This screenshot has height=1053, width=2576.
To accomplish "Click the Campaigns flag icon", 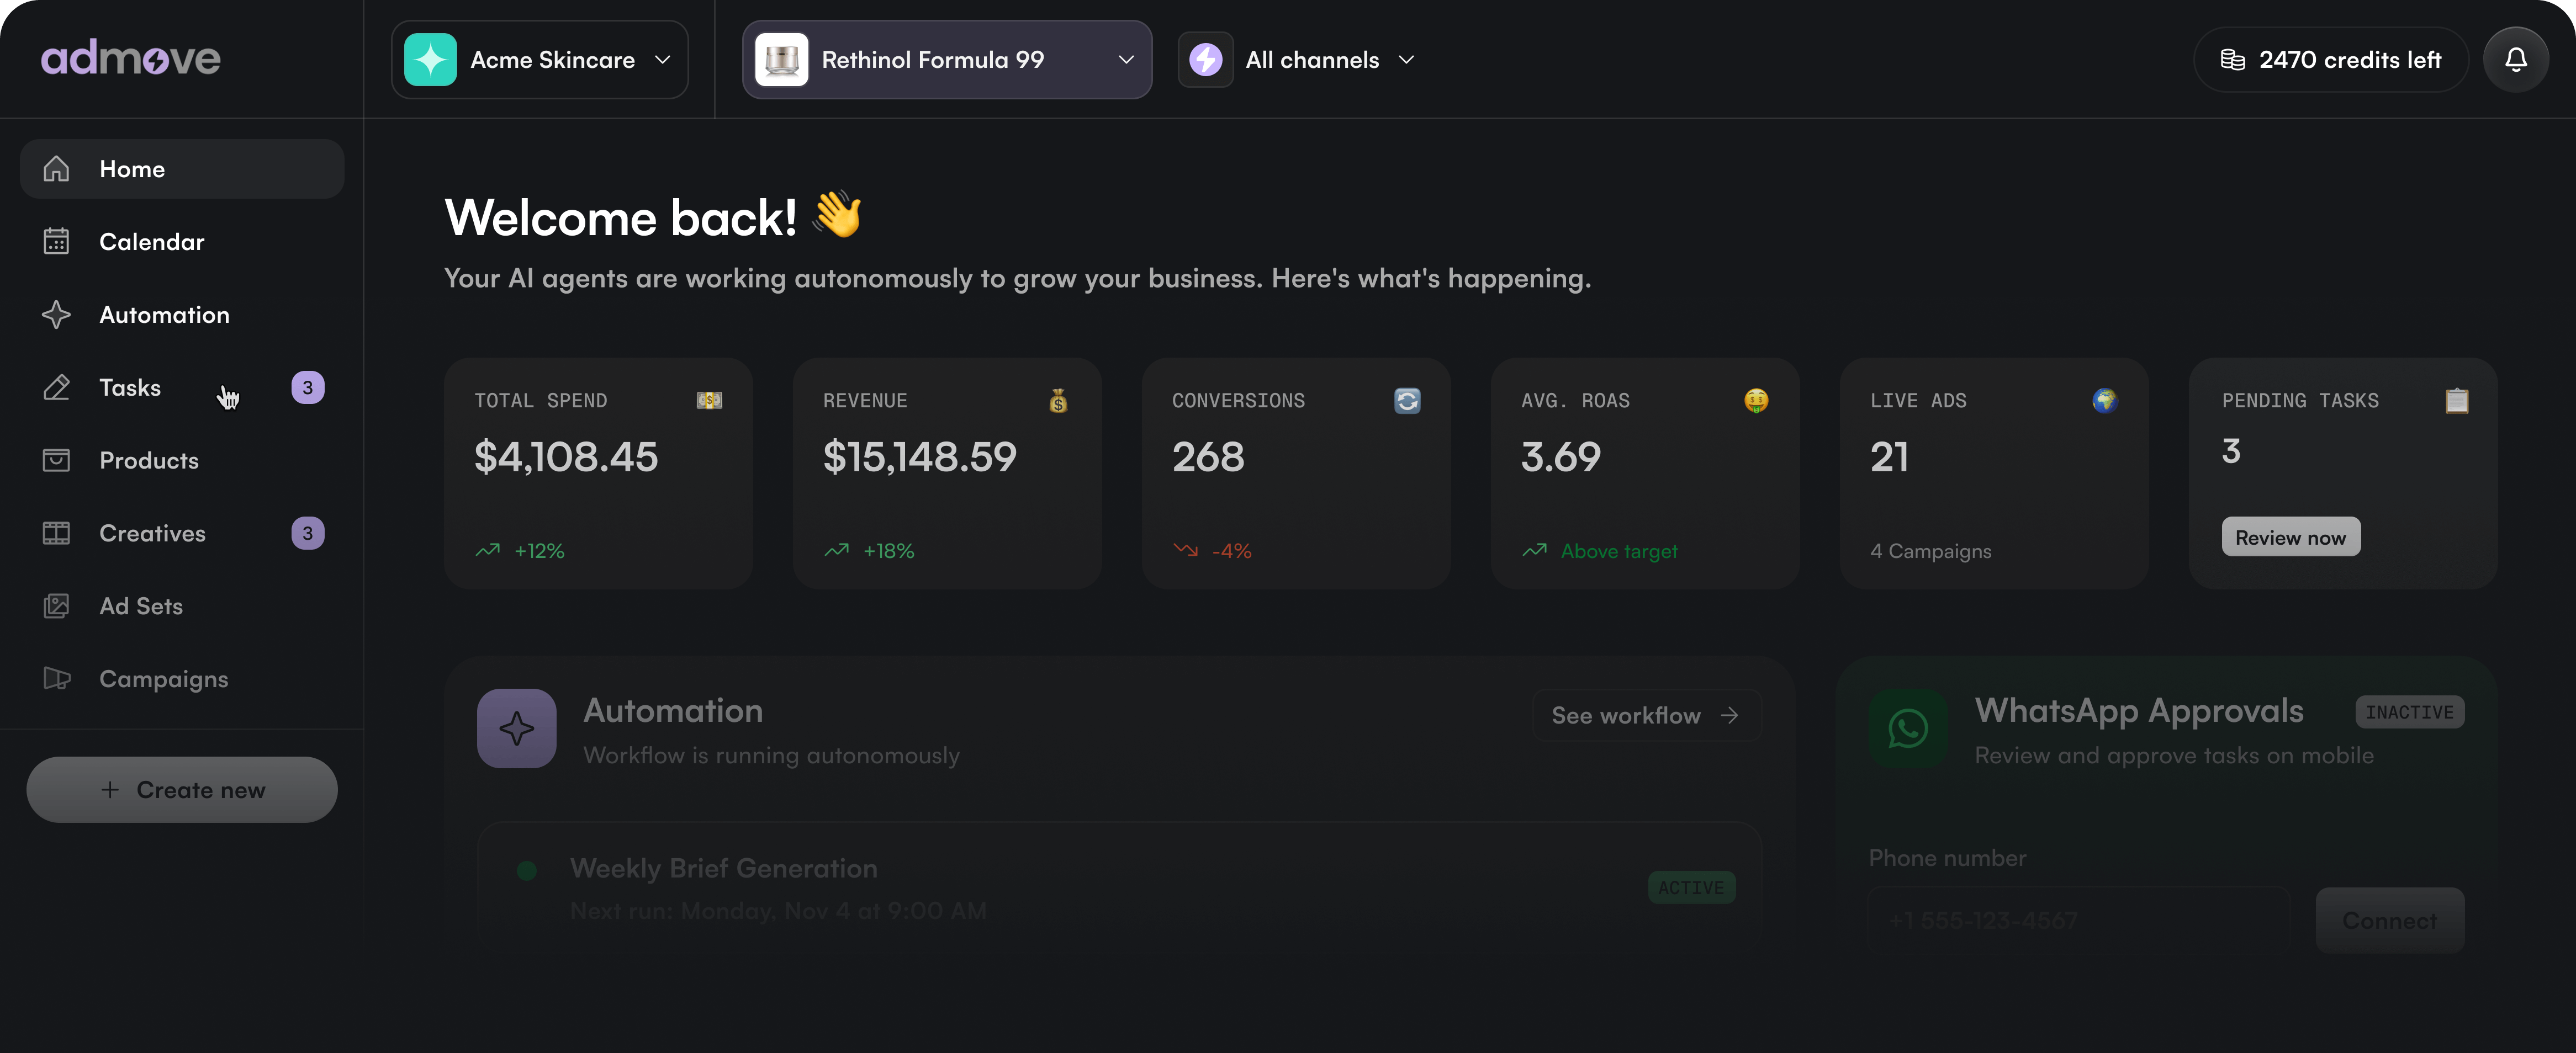I will point(57,678).
